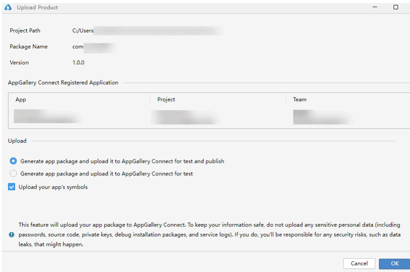
Task: Uncheck Upload your app's symbols
Action: click(x=12, y=187)
